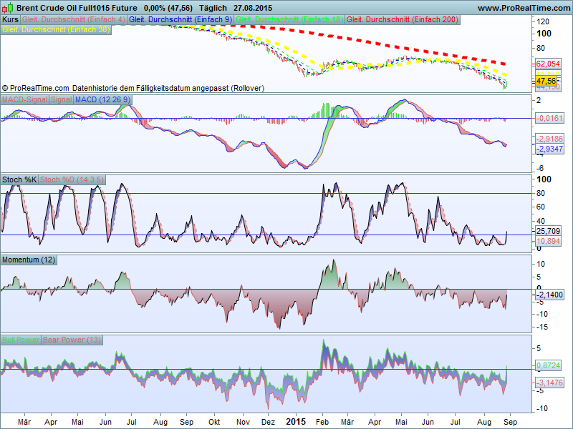
Task: Click the 'Gleit. Durchschnitt (Einfach 200)' legend label
Action: coord(403,20)
